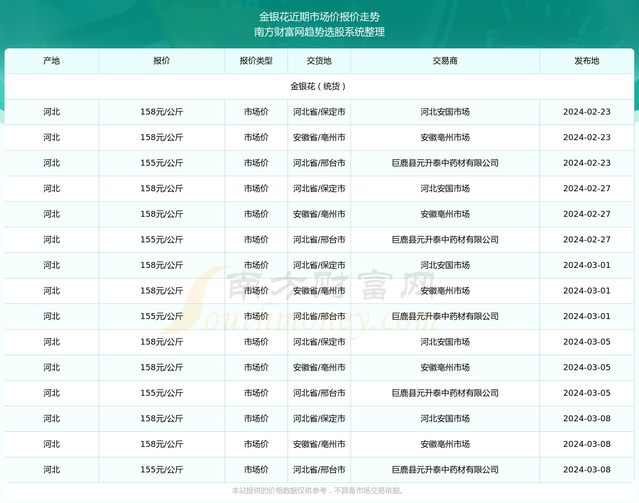Select 安徽亳州市场 in the 2024-03-08 row
The width and height of the screenshot is (639, 503).
[445, 444]
